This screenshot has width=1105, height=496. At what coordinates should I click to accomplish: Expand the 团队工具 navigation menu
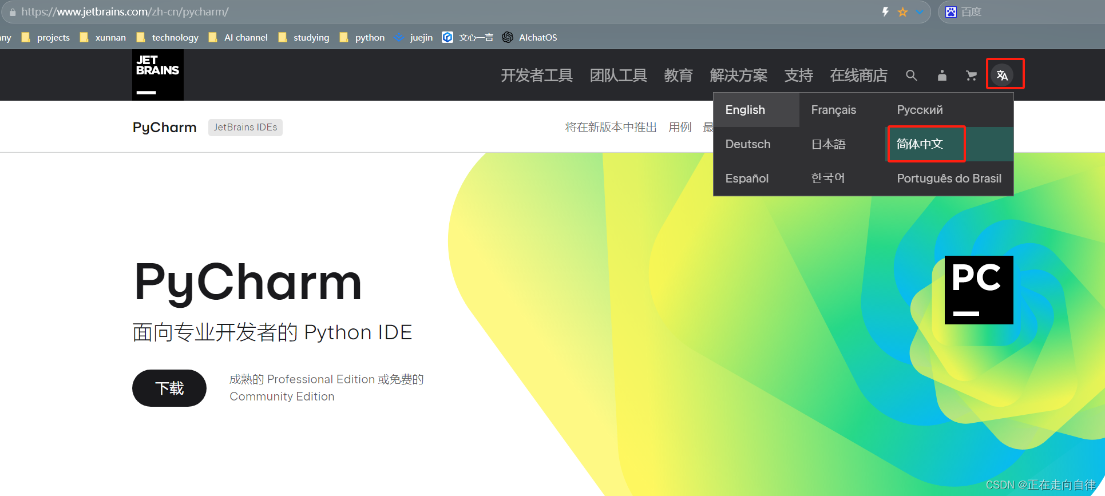[x=618, y=76]
